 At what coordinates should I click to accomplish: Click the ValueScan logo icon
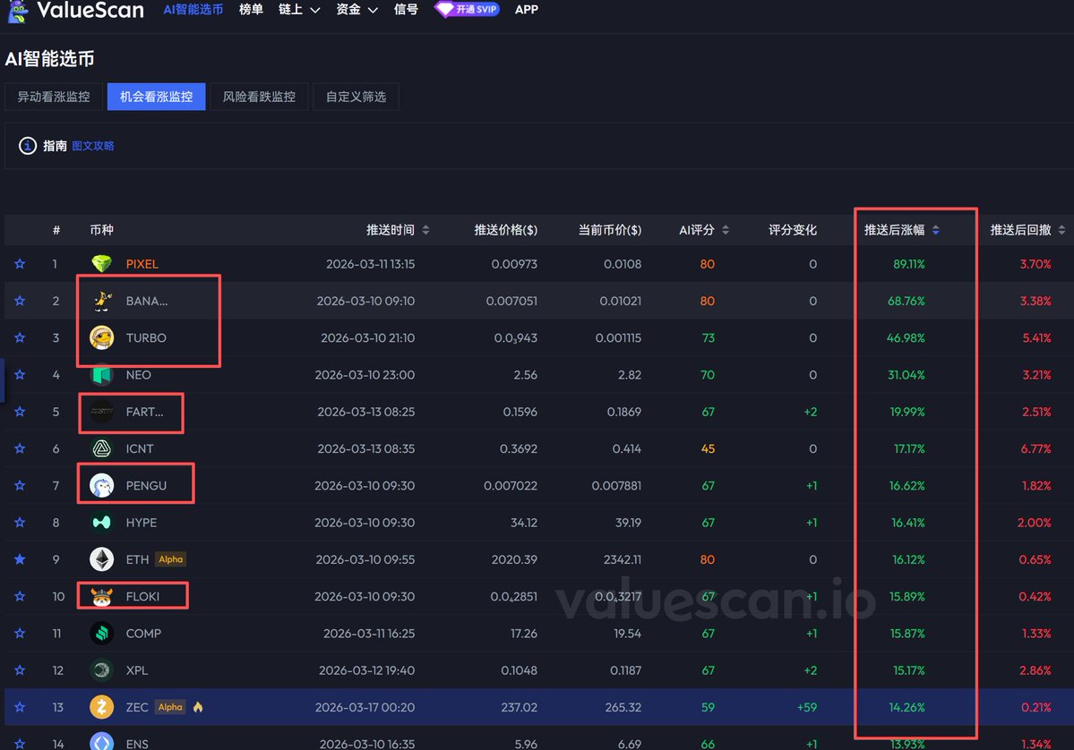(x=18, y=11)
